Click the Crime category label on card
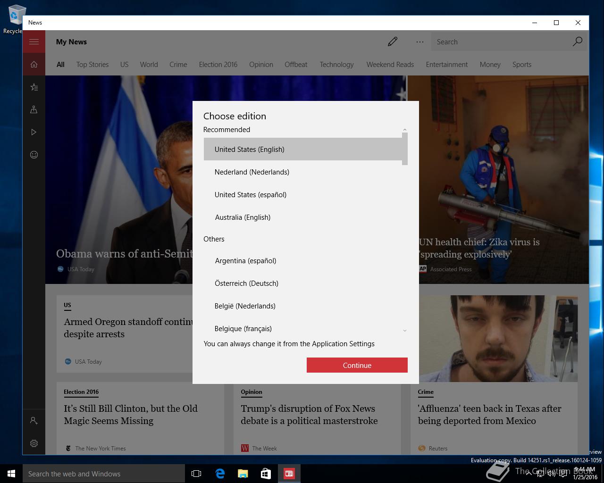This screenshot has width=604, height=483. (x=426, y=392)
